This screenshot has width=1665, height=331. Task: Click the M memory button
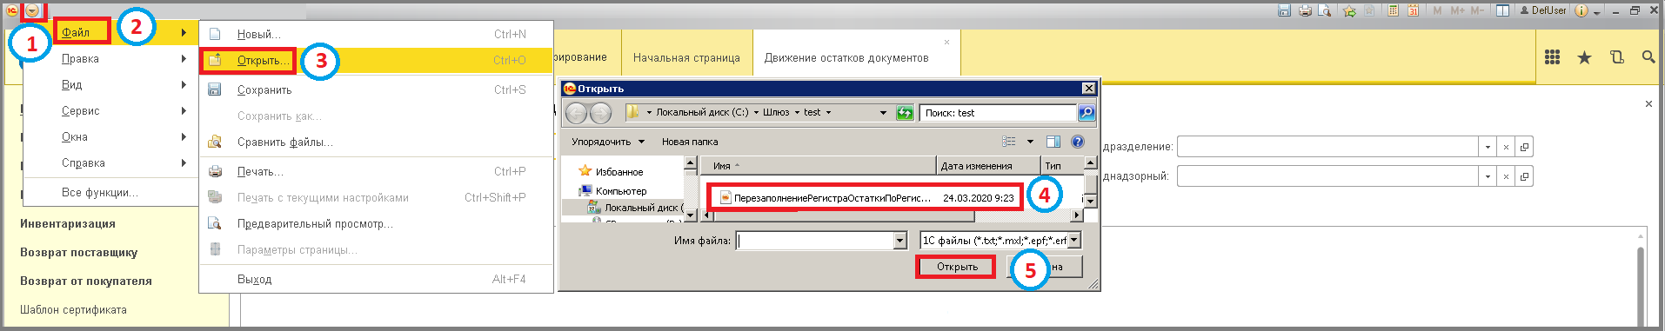pyautogui.click(x=1437, y=10)
